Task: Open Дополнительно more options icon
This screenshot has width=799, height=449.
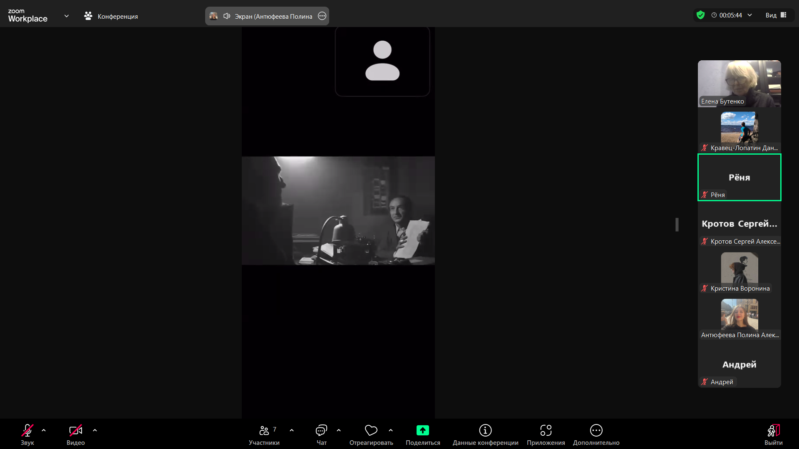Action: tap(596, 430)
